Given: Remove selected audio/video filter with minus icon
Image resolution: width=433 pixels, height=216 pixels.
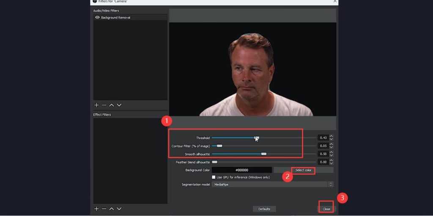Looking at the screenshot, I should pyautogui.click(x=104, y=105).
